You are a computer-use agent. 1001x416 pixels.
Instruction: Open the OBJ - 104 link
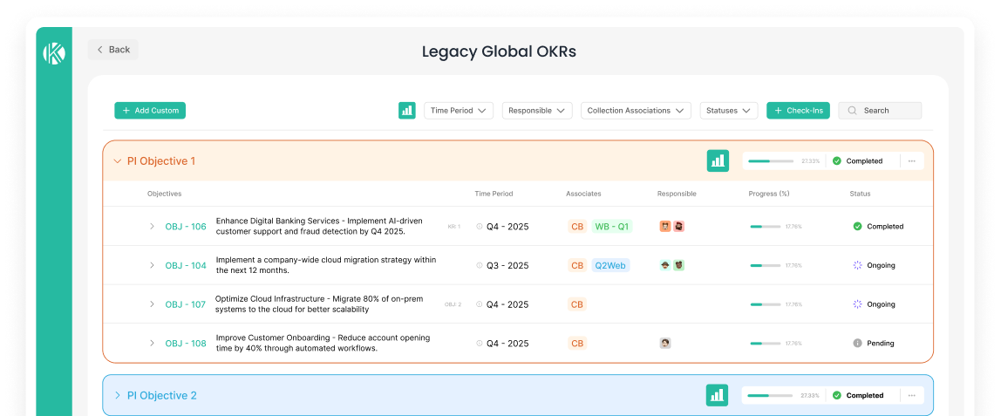[186, 265]
